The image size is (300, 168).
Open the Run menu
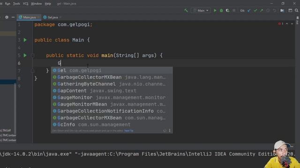click(7, 4)
